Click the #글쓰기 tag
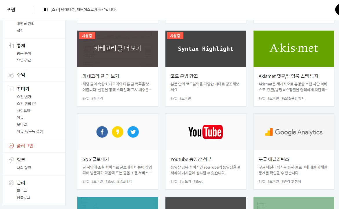Viewport: 339px width, 209px height. point(185,181)
